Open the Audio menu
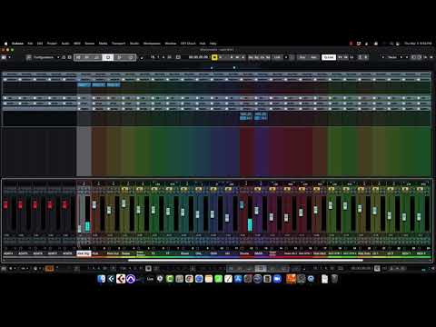The image size is (436, 327). pos(65,44)
